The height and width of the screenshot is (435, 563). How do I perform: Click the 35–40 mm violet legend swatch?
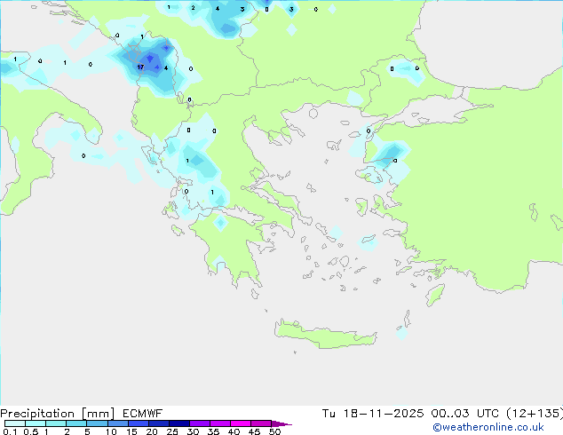[220, 423]
